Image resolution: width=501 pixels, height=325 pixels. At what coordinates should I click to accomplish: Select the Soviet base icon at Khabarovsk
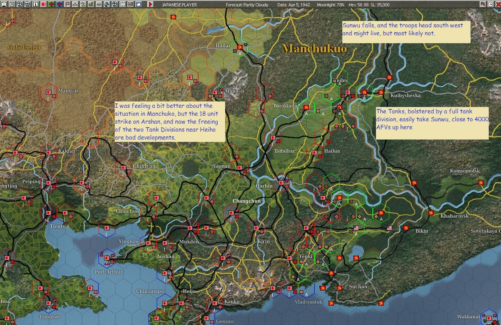(431, 213)
